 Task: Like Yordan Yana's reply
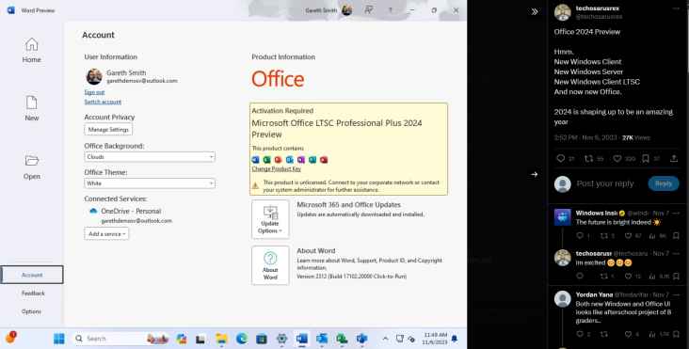(x=629, y=334)
